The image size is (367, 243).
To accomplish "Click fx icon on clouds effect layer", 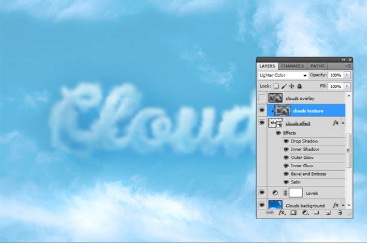I will point(336,123).
